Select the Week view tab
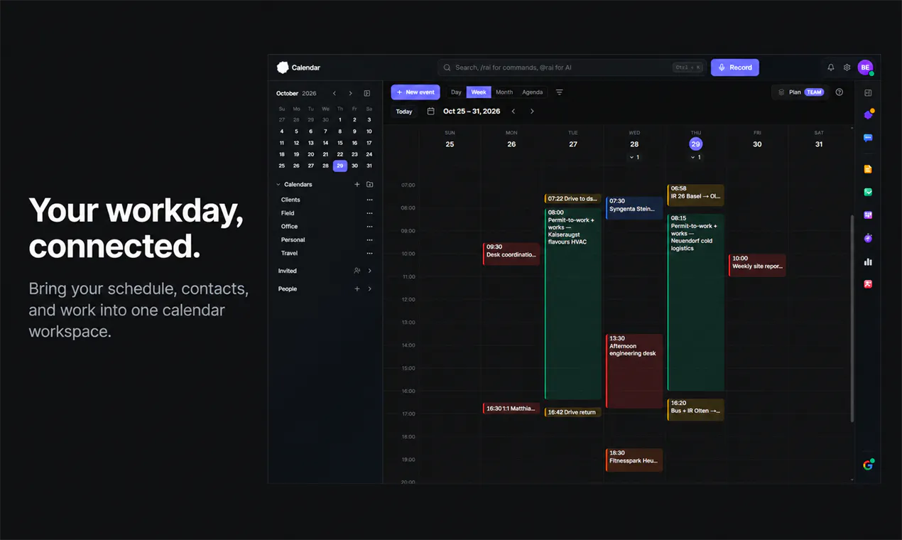Image resolution: width=902 pixels, height=540 pixels. (479, 92)
